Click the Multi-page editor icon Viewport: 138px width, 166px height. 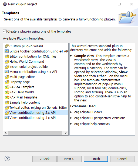tap(7, 77)
